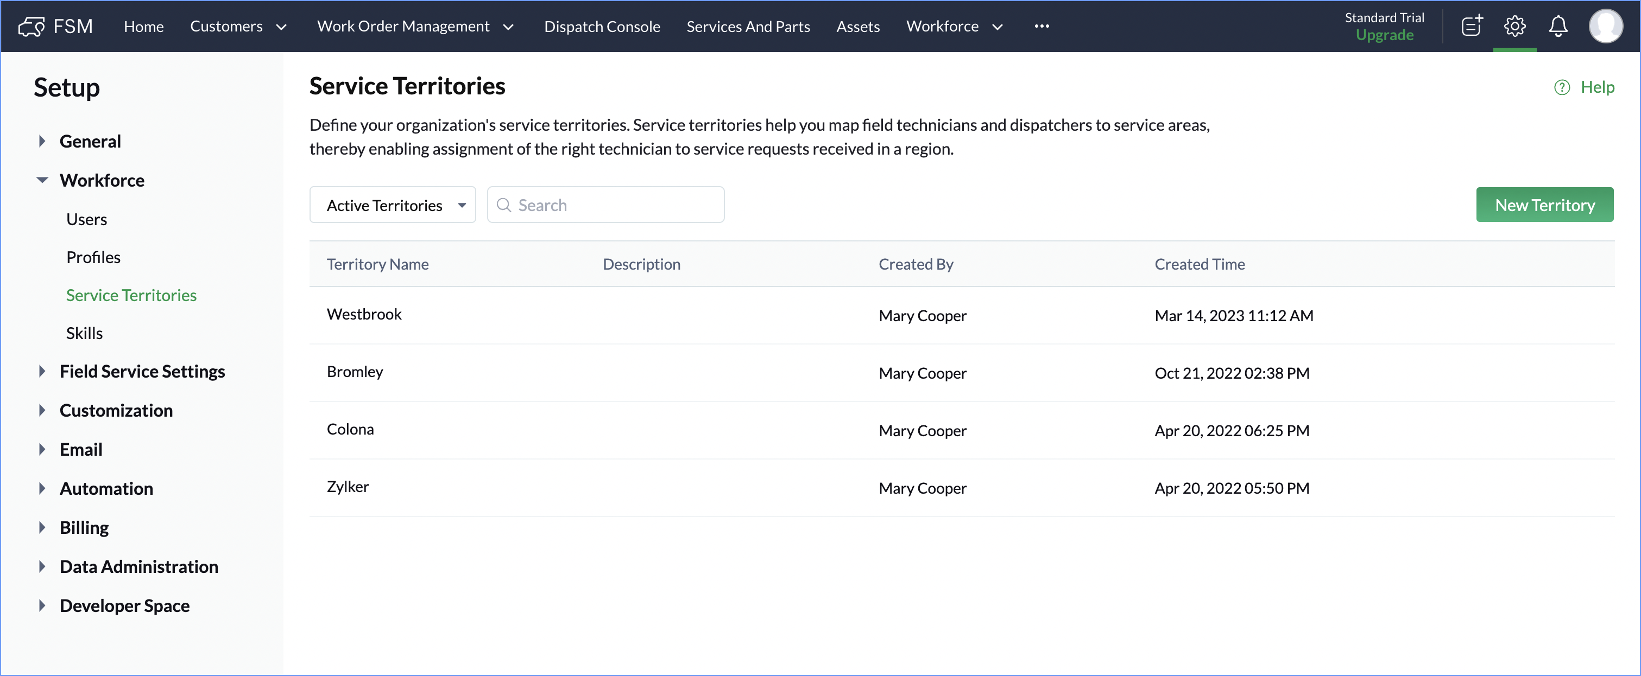Image resolution: width=1641 pixels, height=676 pixels.
Task: Open the user profile avatar
Action: [1605, 26]
